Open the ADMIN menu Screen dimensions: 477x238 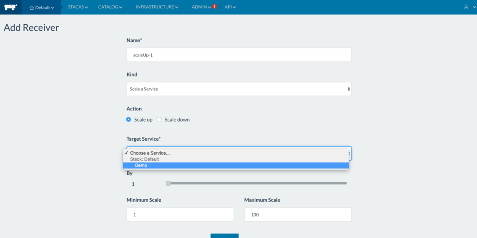(x=201, y=7)
